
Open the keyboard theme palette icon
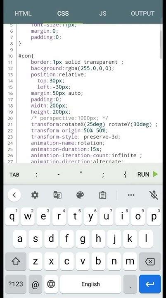point(80,195)
